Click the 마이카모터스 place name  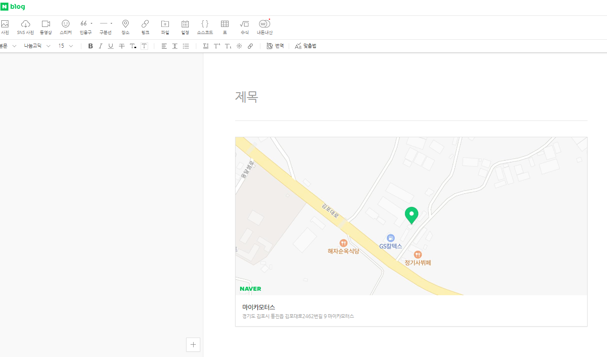(259, 307)
